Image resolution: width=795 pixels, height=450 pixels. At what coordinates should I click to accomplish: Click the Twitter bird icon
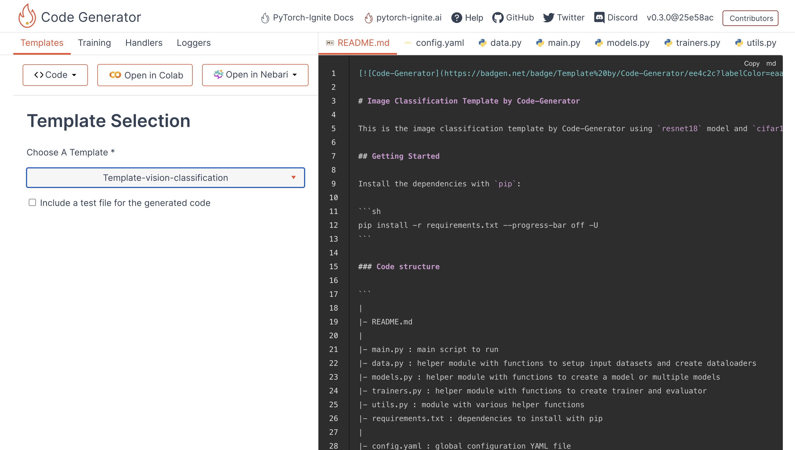(548, 18)
